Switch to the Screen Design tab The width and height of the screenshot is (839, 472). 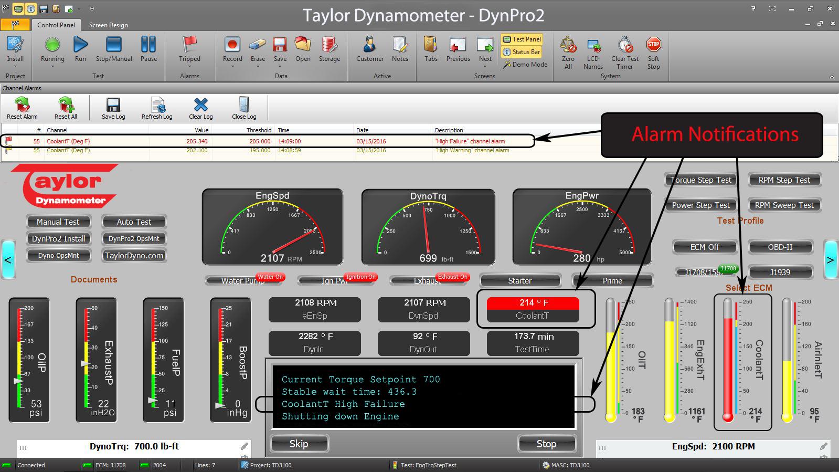pos(108,25)
